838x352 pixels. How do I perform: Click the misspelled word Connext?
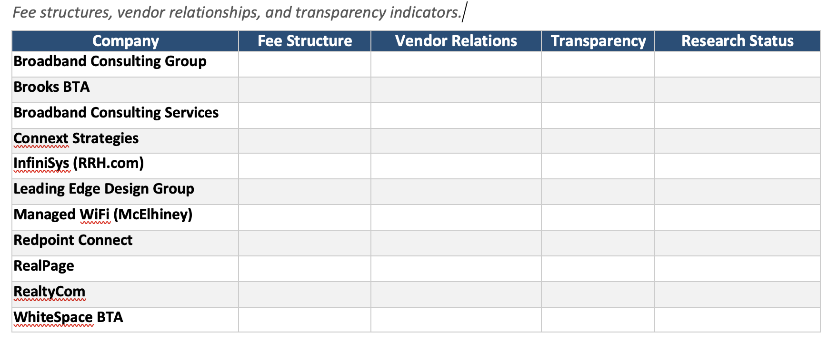pos(41,138)
